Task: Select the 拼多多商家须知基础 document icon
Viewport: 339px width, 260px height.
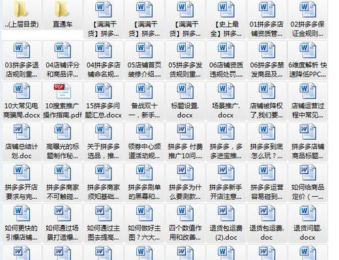Action: point(103,172)
